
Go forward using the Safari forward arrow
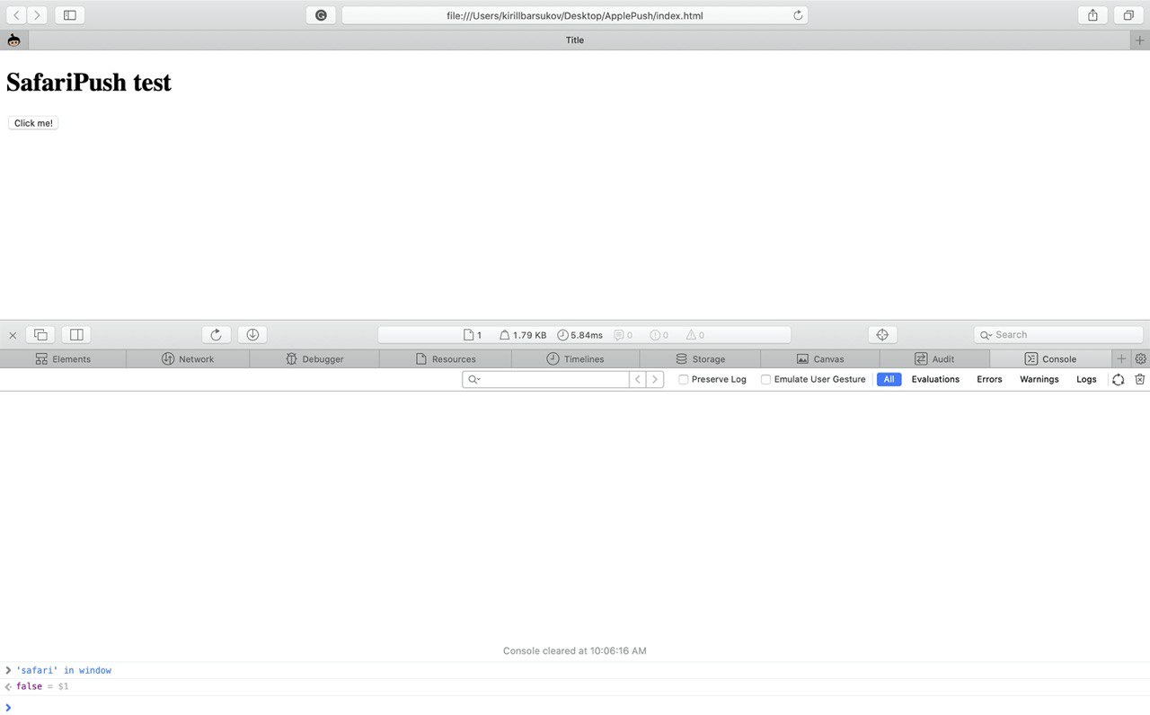pyautogui.click(x=38, y=15)
